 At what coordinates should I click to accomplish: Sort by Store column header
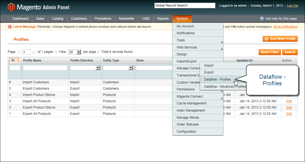(140, 61)
